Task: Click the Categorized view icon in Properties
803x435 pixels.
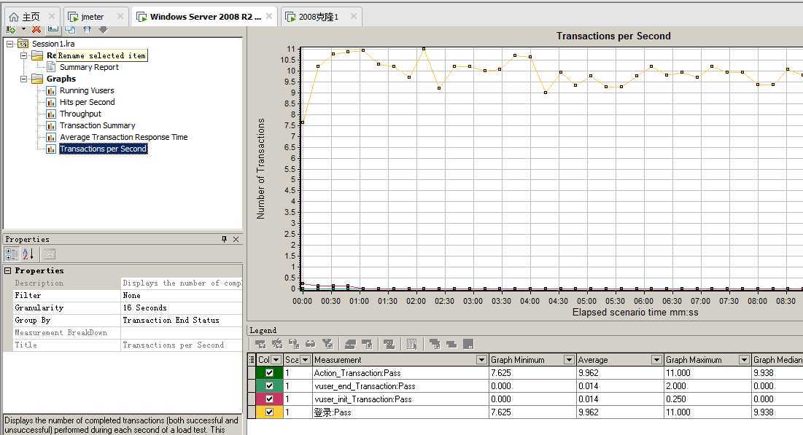Action: click(11, 254)
